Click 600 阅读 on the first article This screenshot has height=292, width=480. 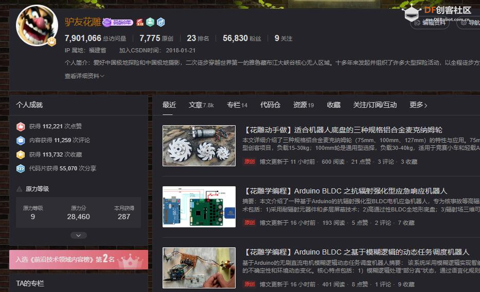click(333, 162)
